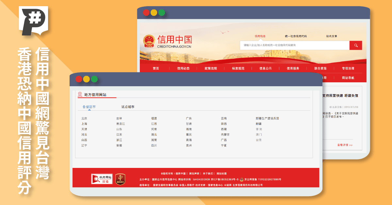The image size is (392, 205).
Task: Click the 北京 province link
Action: click(84, 118)
